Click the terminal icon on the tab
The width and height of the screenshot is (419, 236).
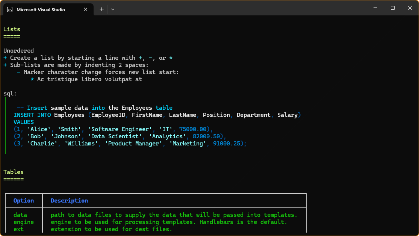[10, 9]
